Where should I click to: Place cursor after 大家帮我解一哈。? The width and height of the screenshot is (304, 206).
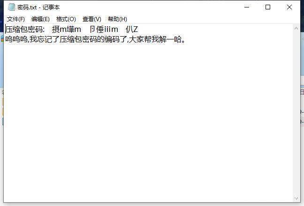(x=187, y=39)
